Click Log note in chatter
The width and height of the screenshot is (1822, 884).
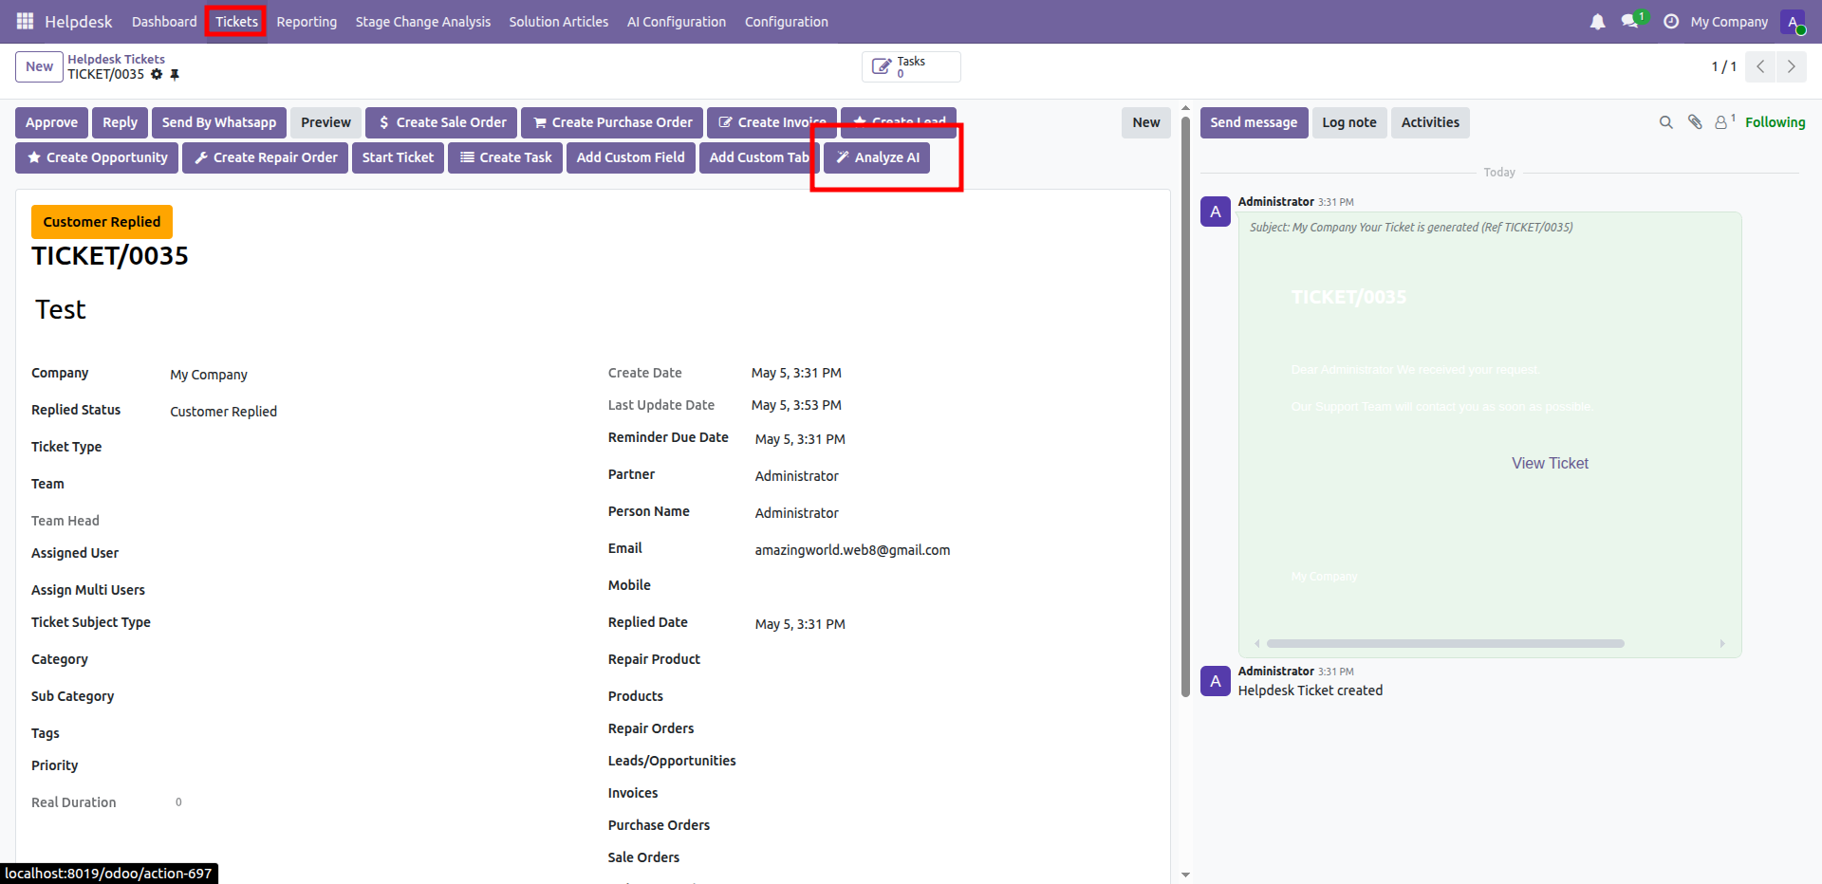click(1349, 122)
